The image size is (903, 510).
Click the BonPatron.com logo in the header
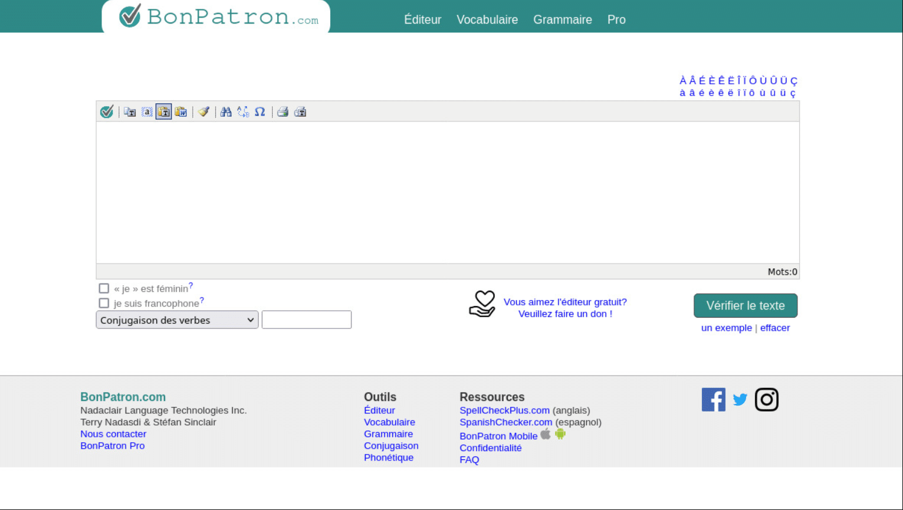click(219, 17)
